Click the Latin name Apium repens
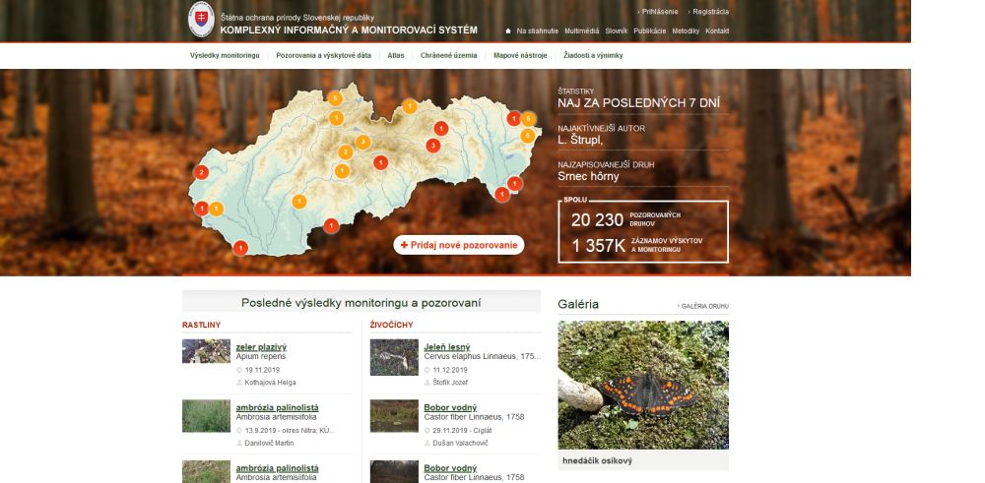 261,356
